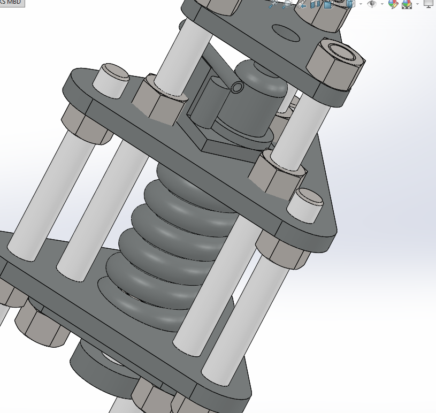Toggle the Section View tool
The image size is (436, 413).
point(315,4)
